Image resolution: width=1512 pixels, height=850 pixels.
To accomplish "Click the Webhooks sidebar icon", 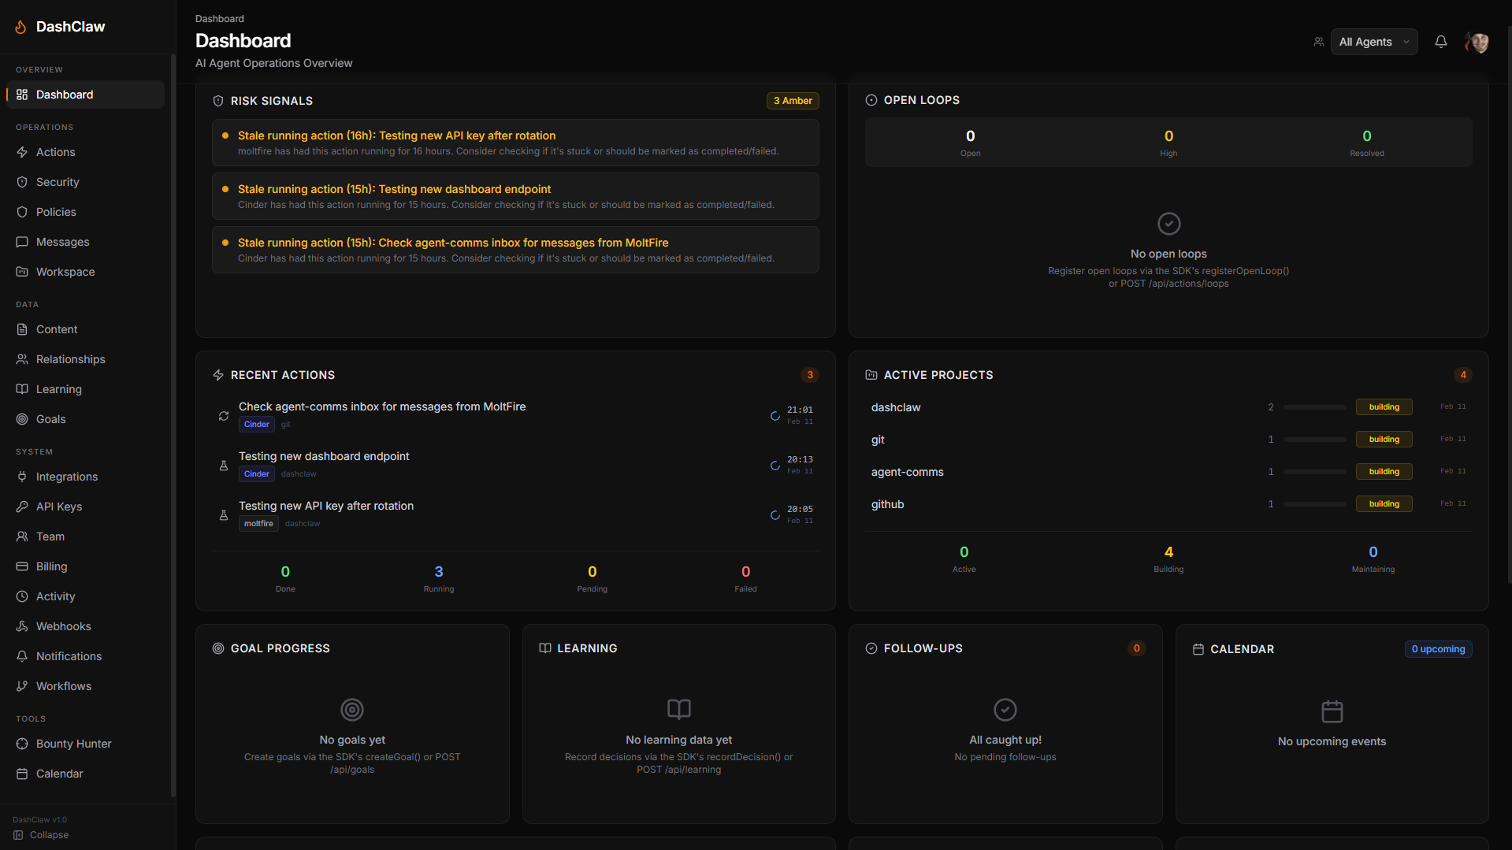I will tap(22, 626).
